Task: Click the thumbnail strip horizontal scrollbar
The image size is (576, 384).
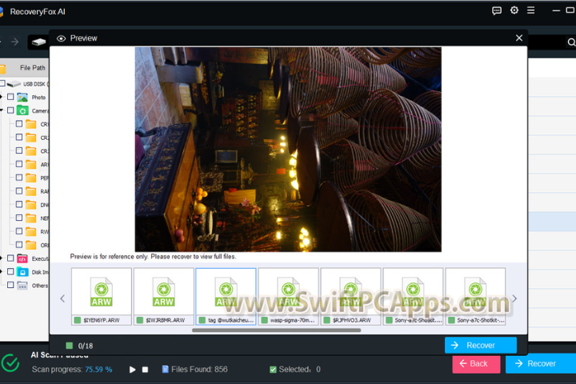Action: coord(276,330)
